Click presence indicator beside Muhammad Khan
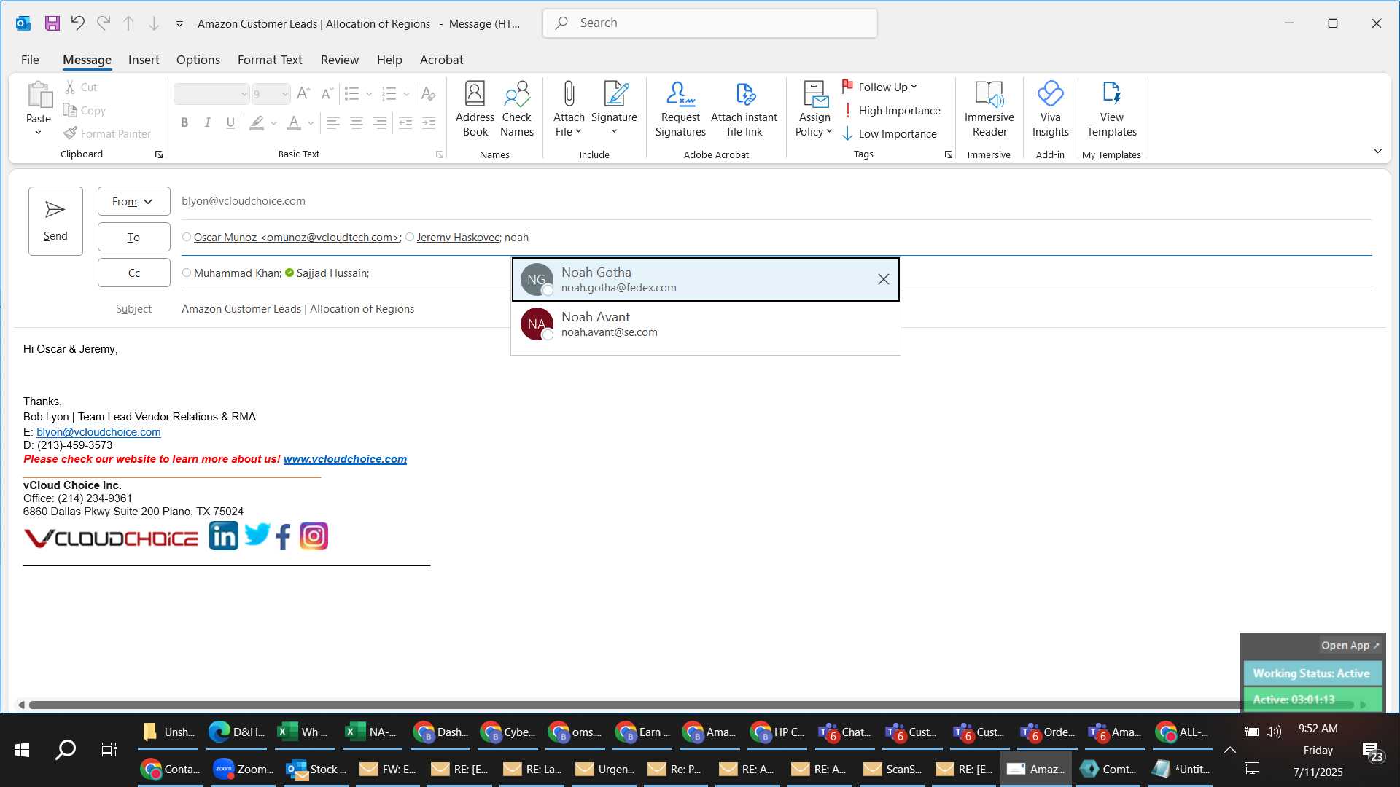 pyautogui.click(x=187, y=273)
